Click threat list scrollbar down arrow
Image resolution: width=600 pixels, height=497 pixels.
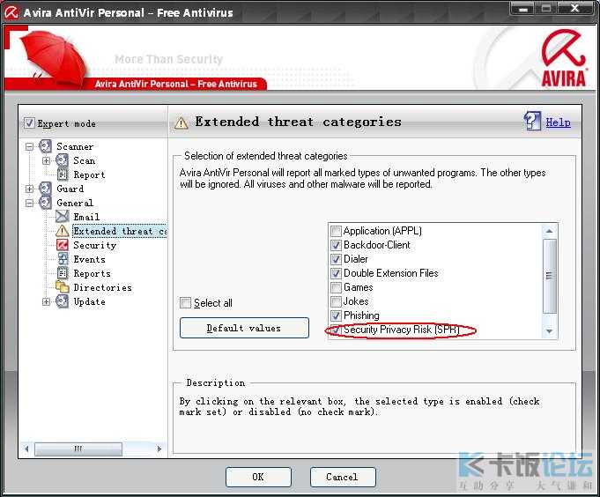coord(550,331)
